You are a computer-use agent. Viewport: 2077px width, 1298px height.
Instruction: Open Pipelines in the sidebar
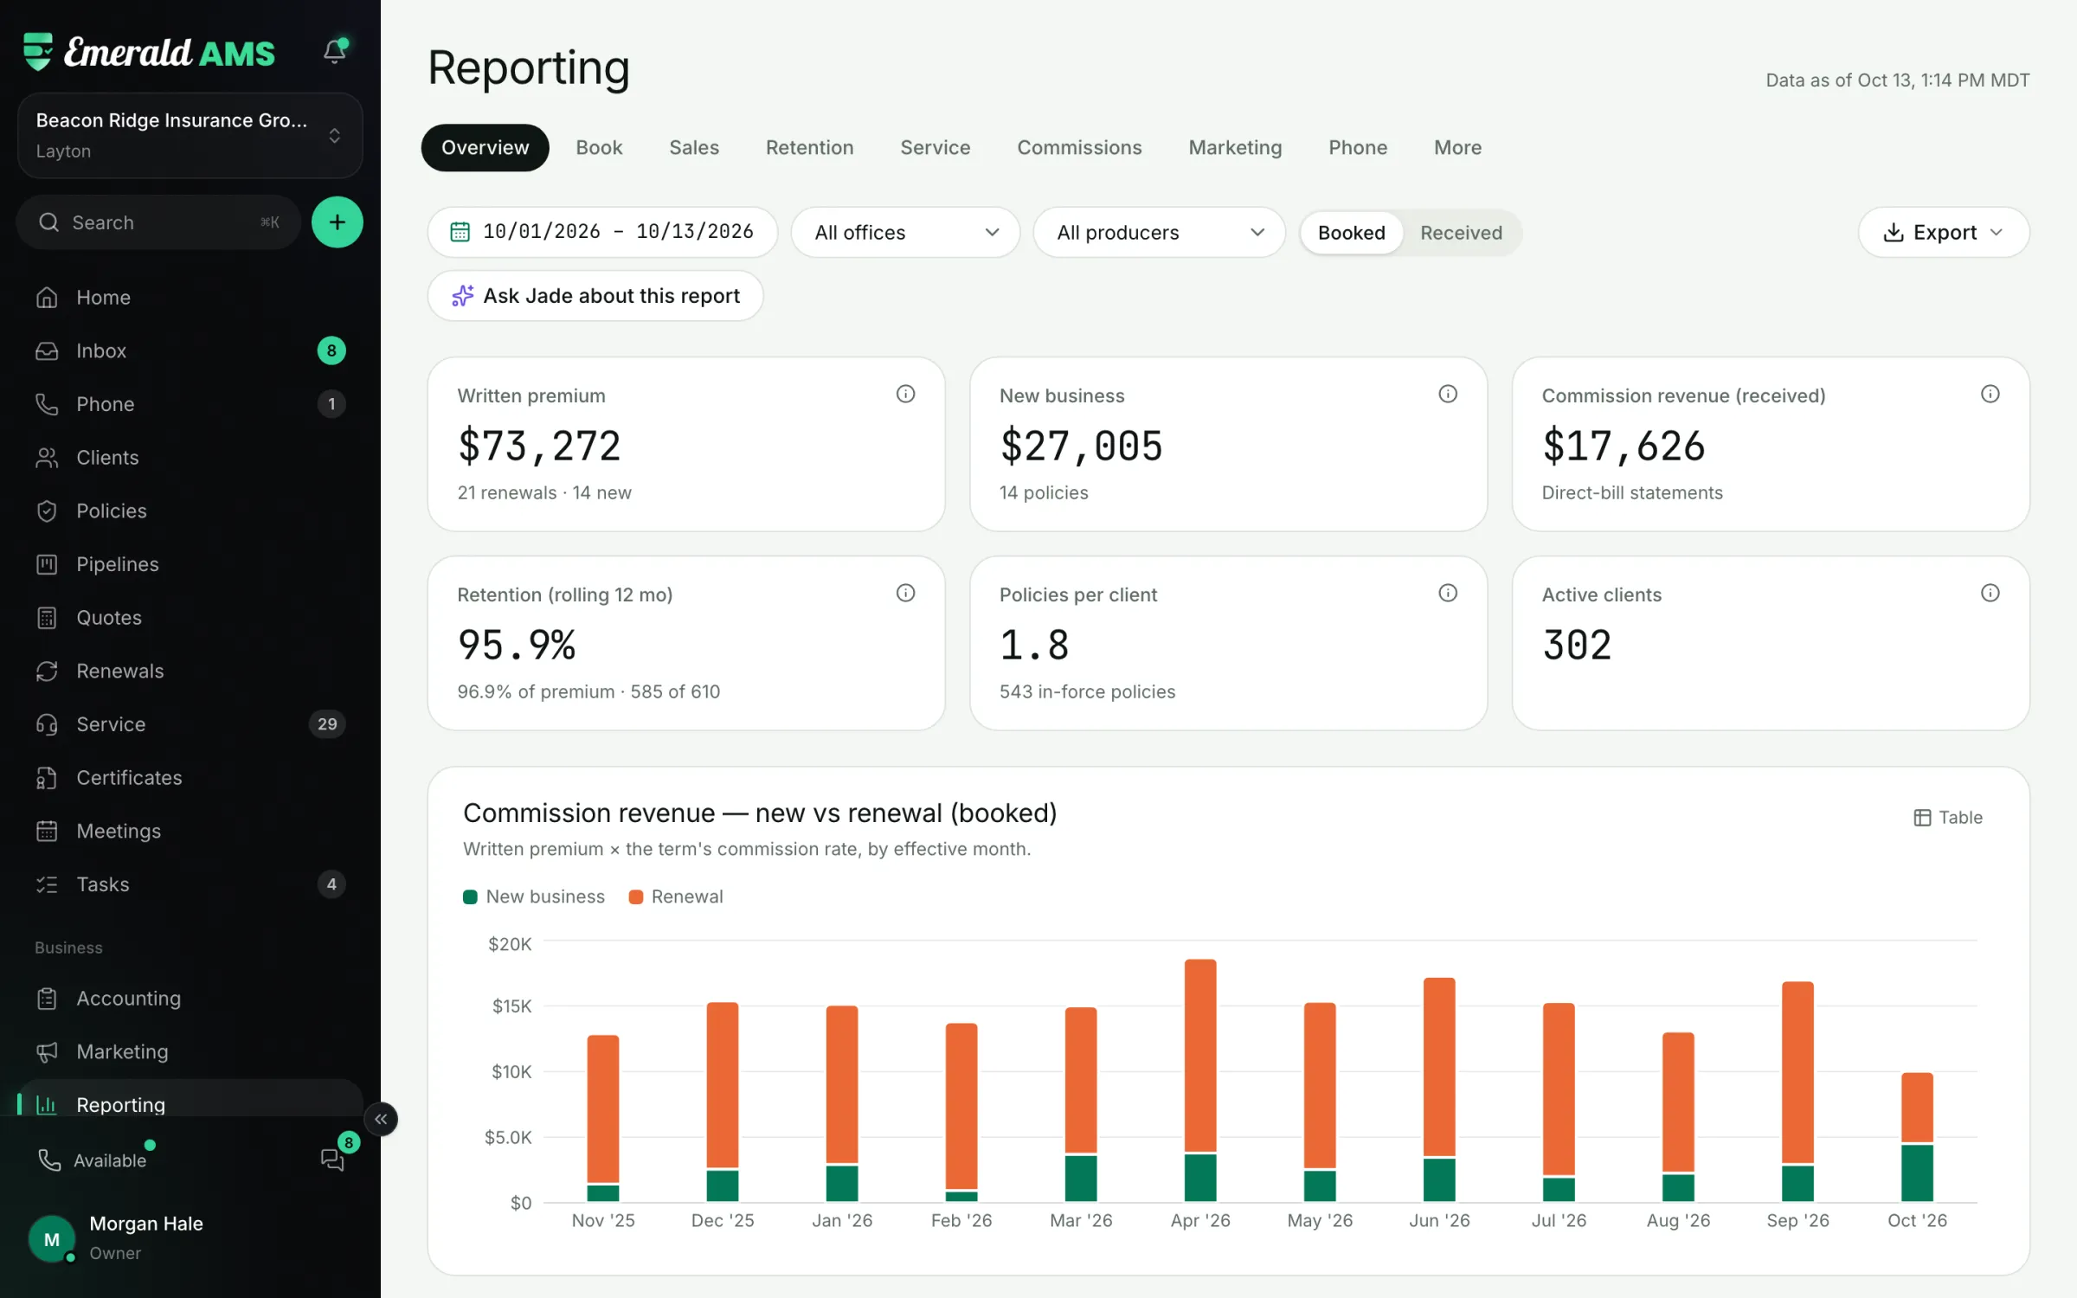click(x=190, y=564)
